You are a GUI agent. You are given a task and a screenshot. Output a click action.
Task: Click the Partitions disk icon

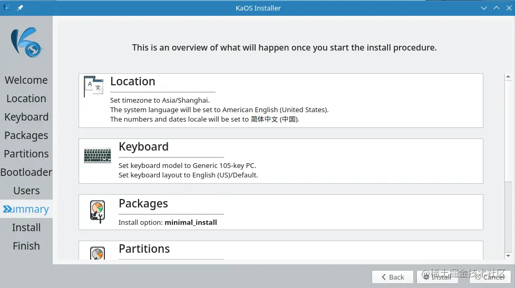[98, 253]
